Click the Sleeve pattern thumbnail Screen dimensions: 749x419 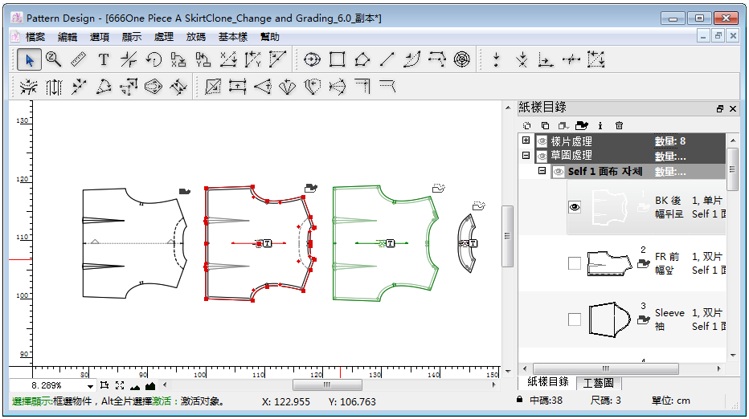(x=608, y=319)
